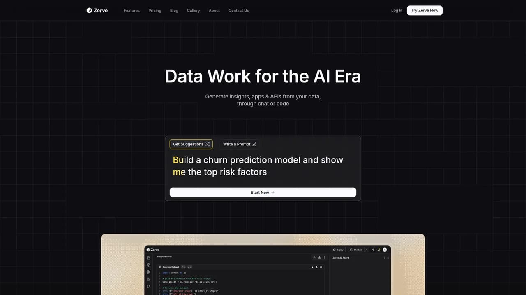Open the user avatar in the preview header
The image size is (526, 295).
[x=385, y=250]
